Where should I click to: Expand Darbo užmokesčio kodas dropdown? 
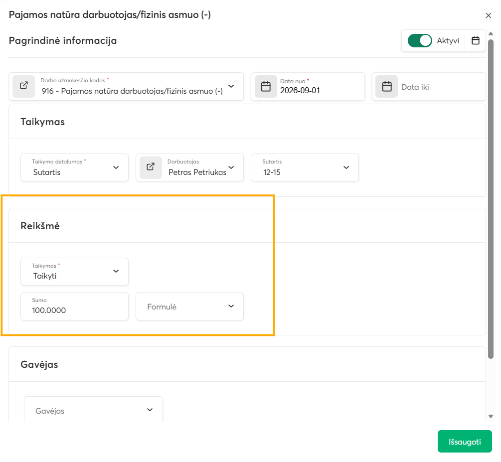pyautogui.click(x=231, y=86)
